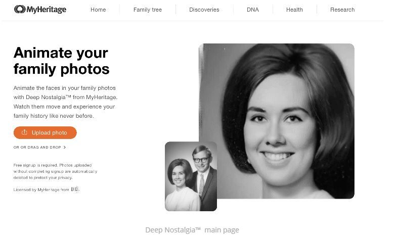
Task: Click the Licensed by MyHeritage text
Action: click(41, 189)
